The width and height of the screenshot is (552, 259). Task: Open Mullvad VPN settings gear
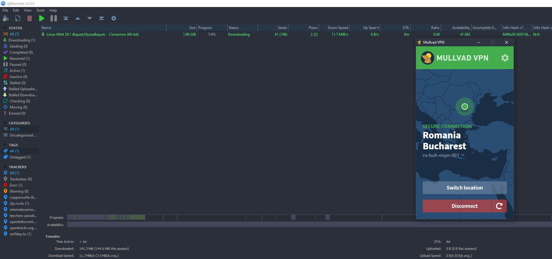pos(505,58)
